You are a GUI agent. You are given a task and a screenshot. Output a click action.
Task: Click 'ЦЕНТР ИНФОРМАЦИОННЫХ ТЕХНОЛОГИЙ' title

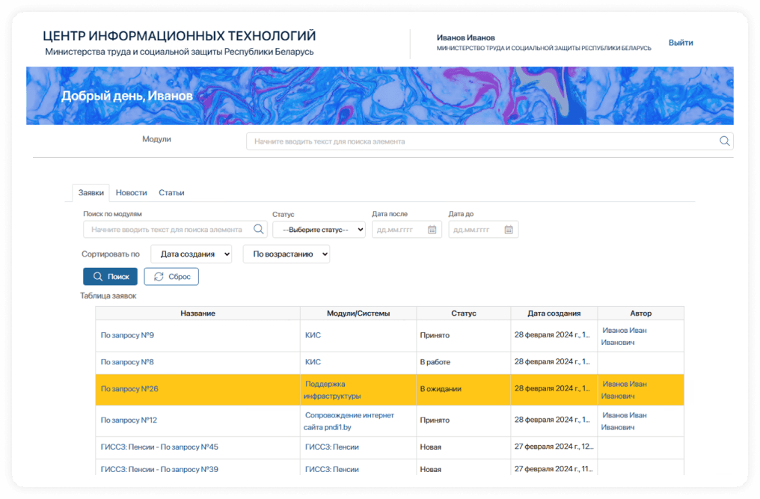180,36
